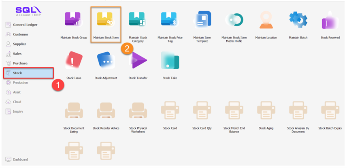
Task: Launch Stock Transfer
Action: click(138, 61)
